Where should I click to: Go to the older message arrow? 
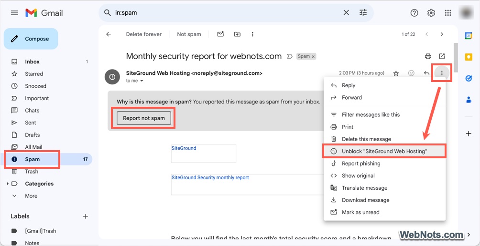click(442, 34)
